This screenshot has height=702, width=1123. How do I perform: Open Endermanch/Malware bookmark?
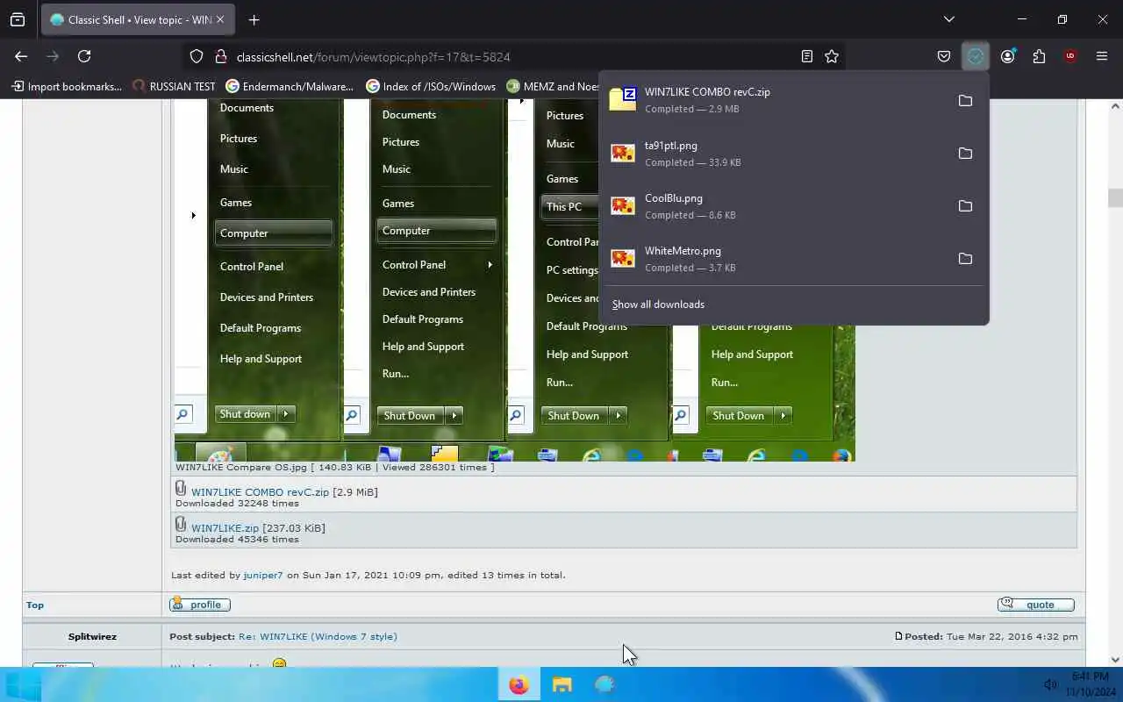[x=290, y=86]
